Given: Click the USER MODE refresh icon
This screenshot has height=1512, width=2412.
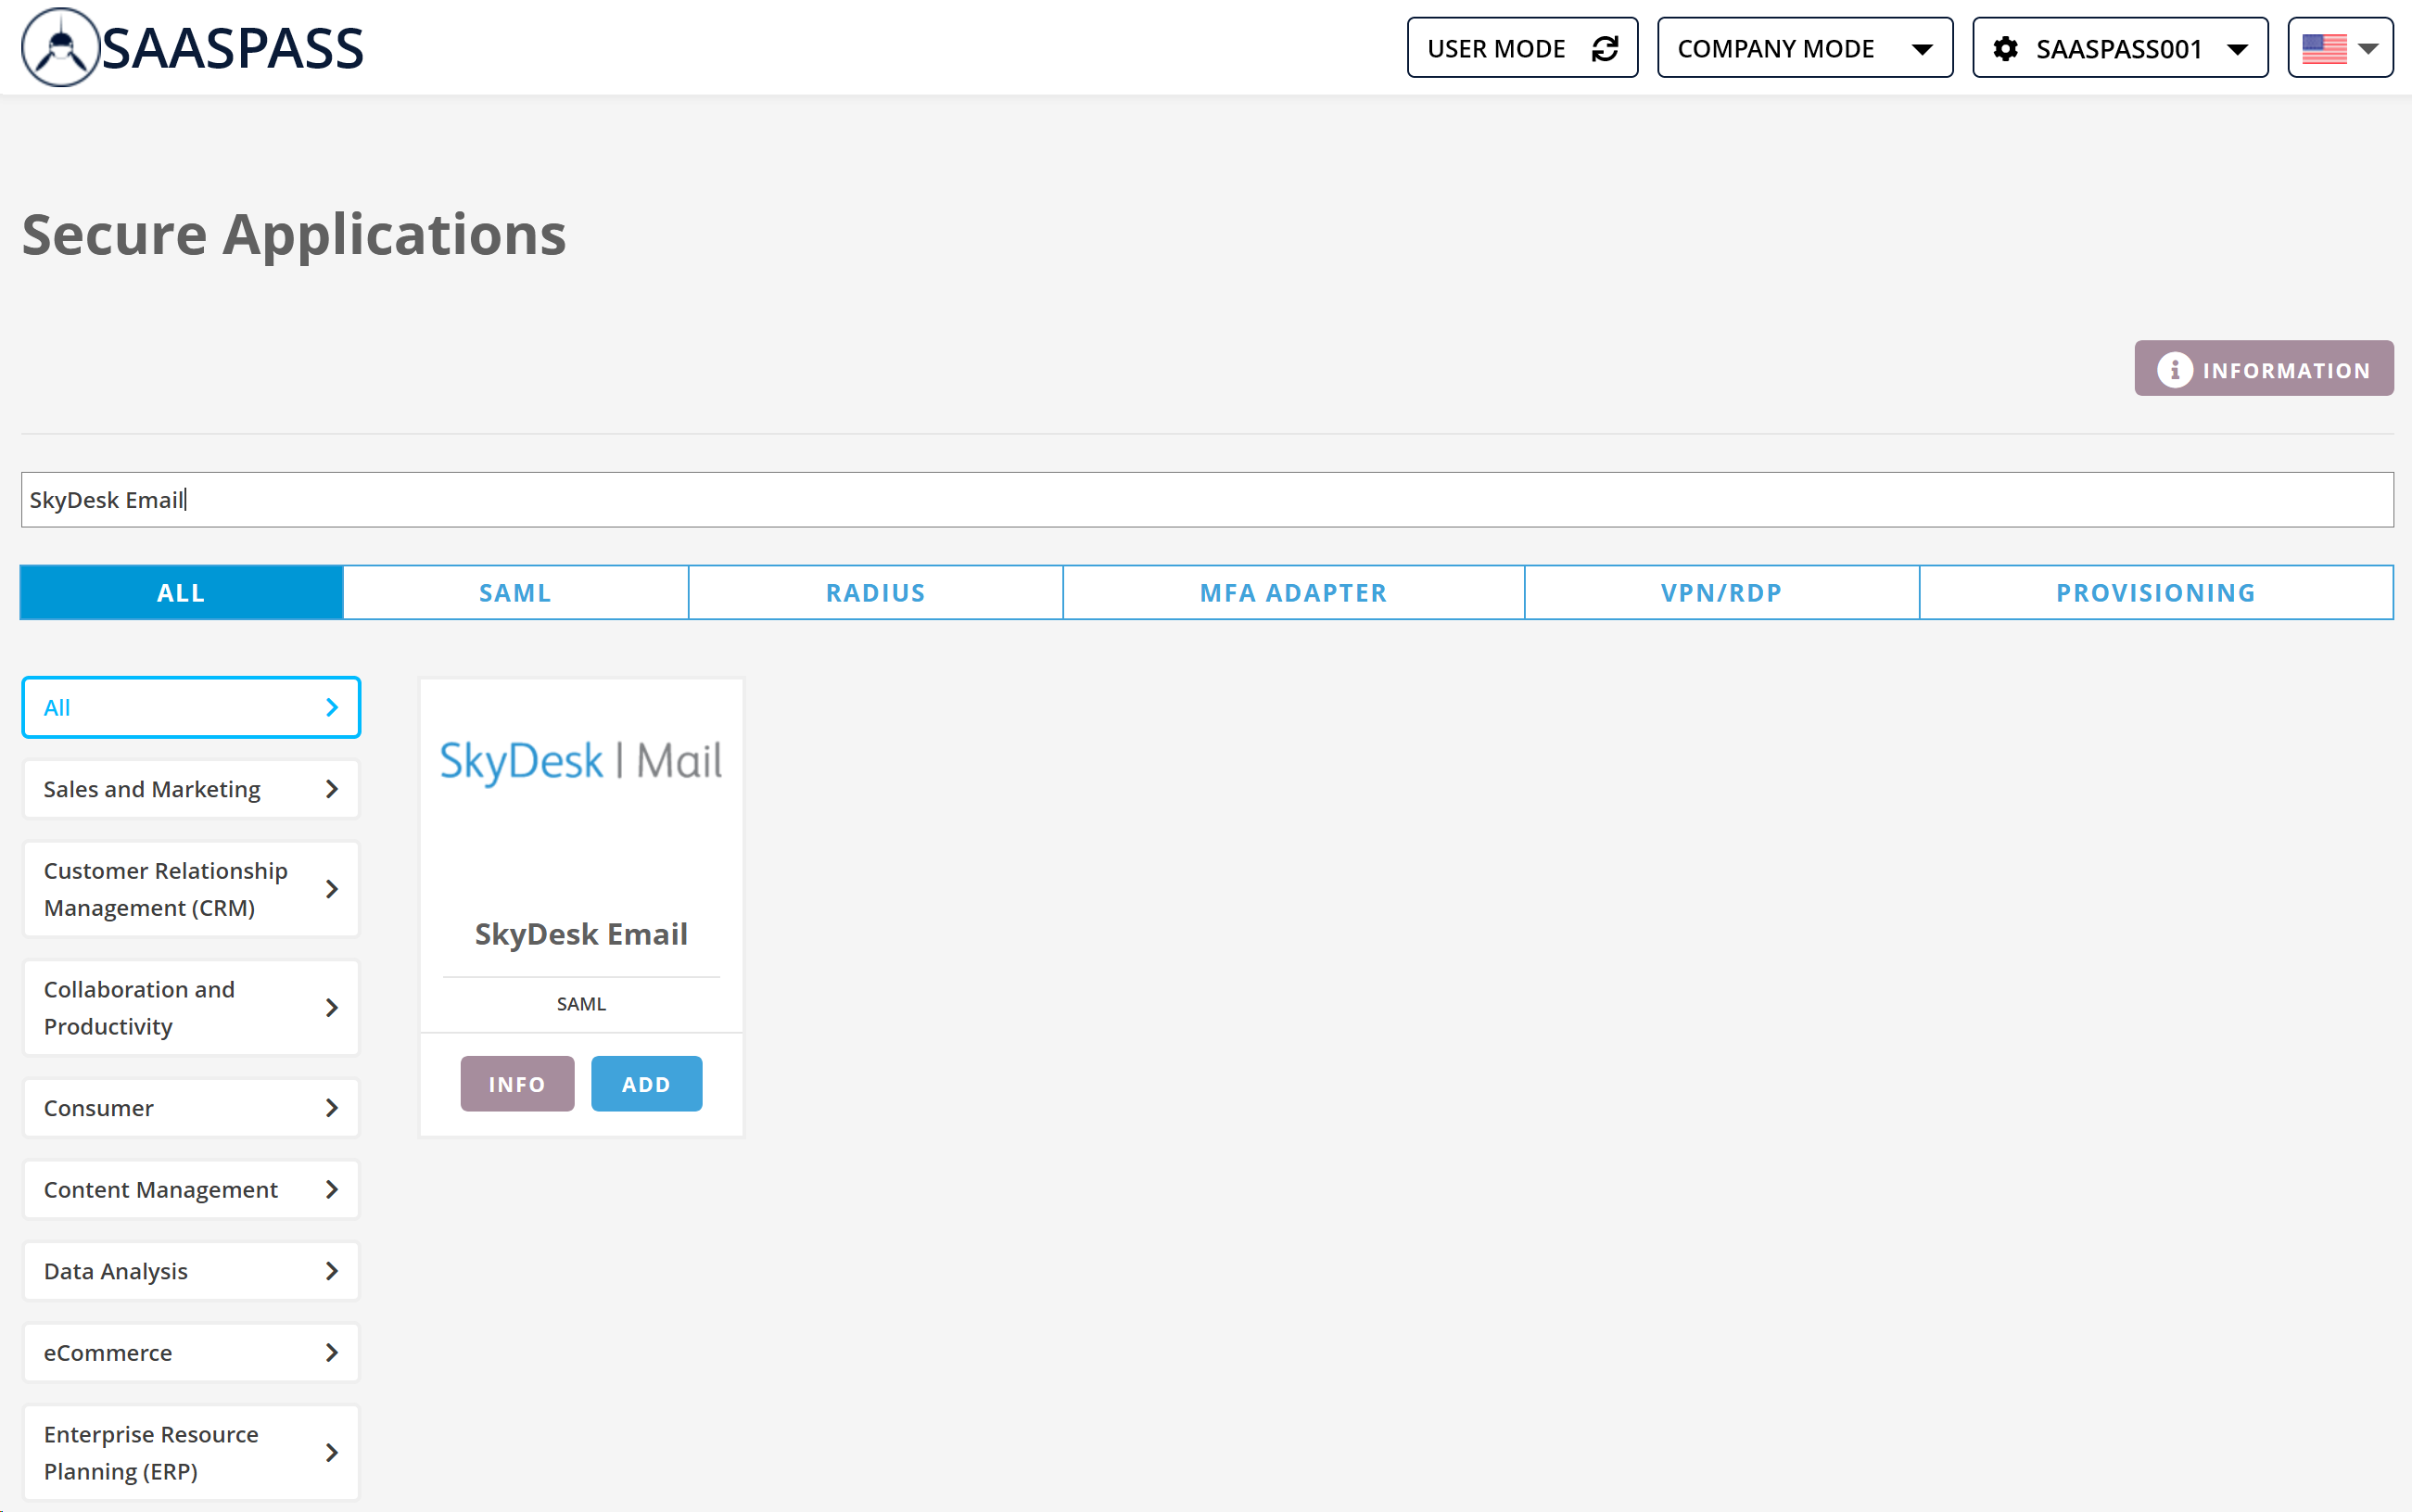Looking at the screenshot, I should click(x=1606, y=47).
